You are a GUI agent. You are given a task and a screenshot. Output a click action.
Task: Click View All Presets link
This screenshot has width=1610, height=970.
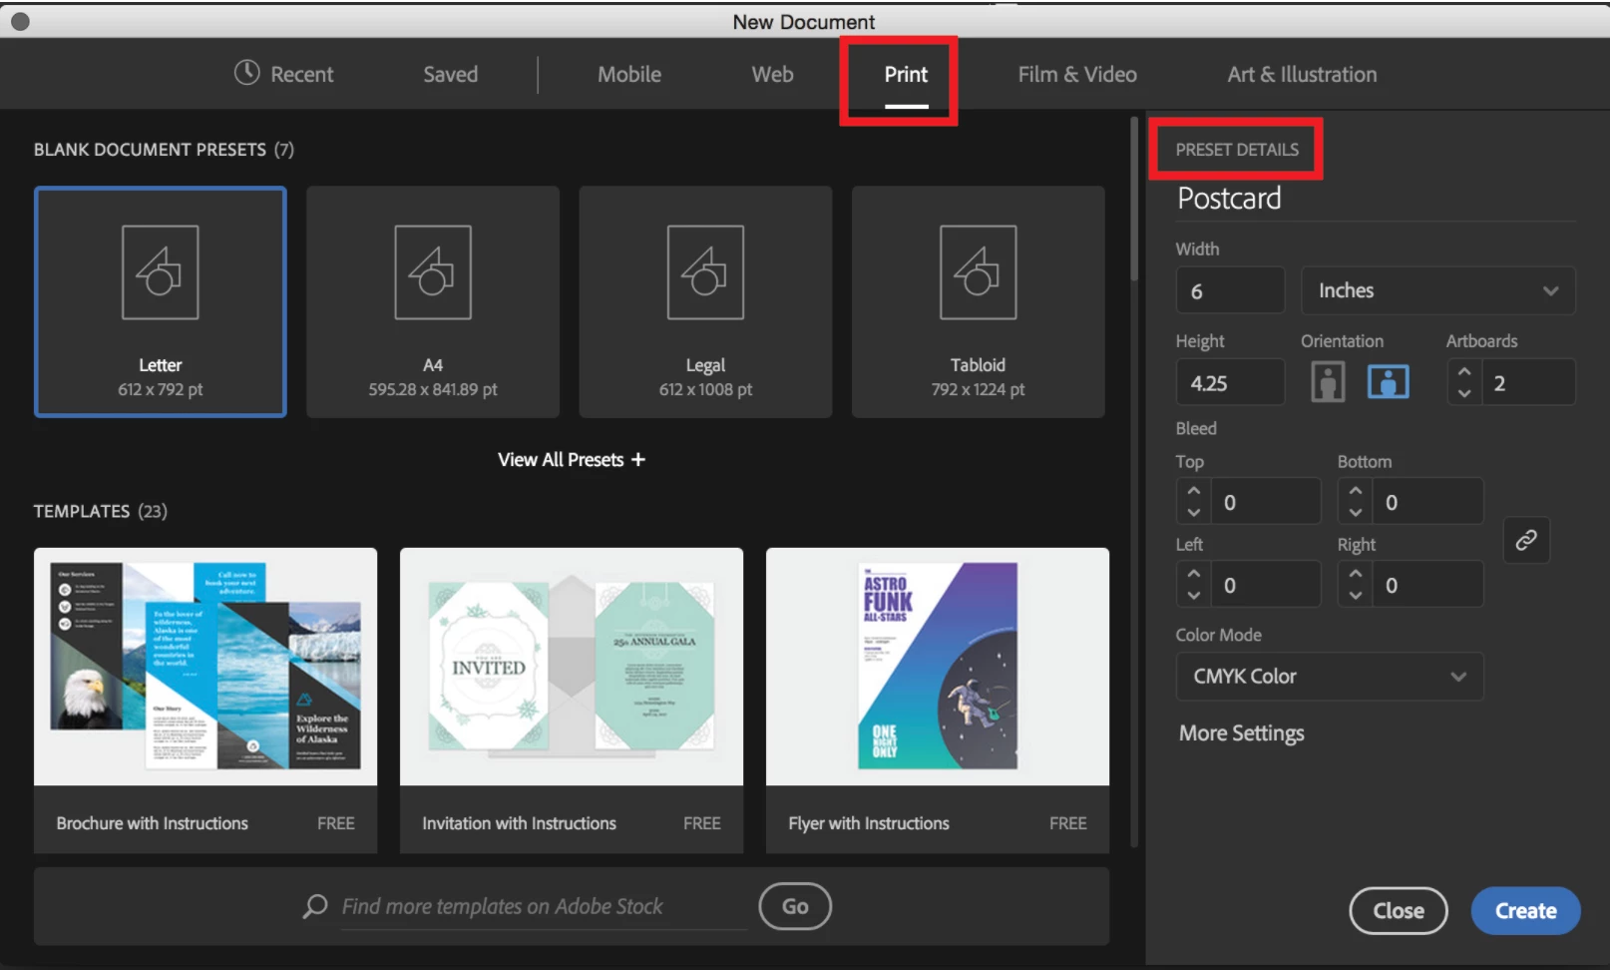pyautogui.click(x=572, y=459)
